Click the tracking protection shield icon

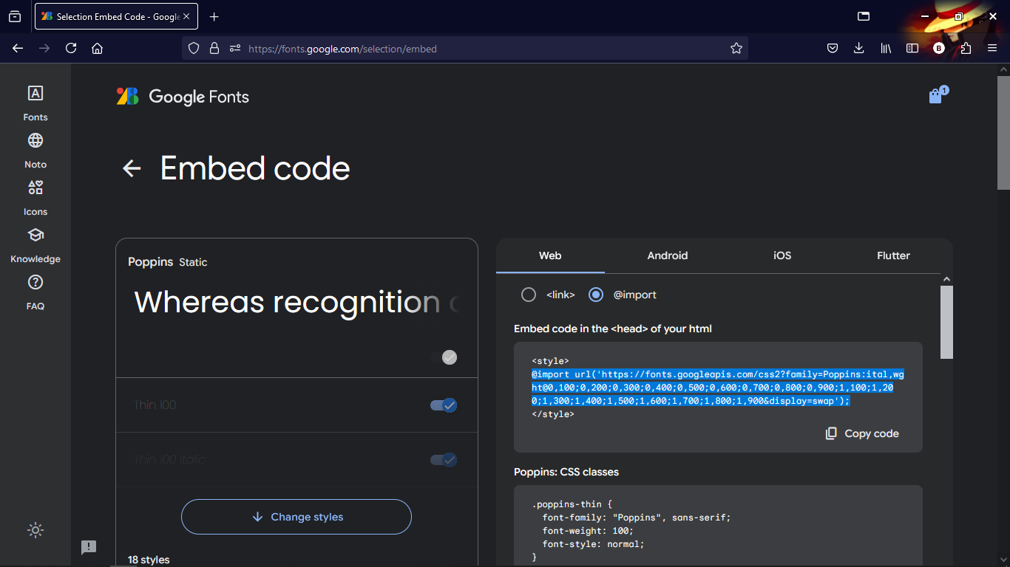[194, 48]
